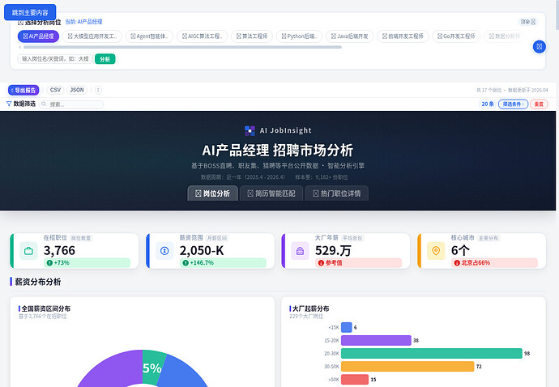Screen dimensions: 559x387
Task: Click the blue <15K bar in chart
Action: (347, 327)
